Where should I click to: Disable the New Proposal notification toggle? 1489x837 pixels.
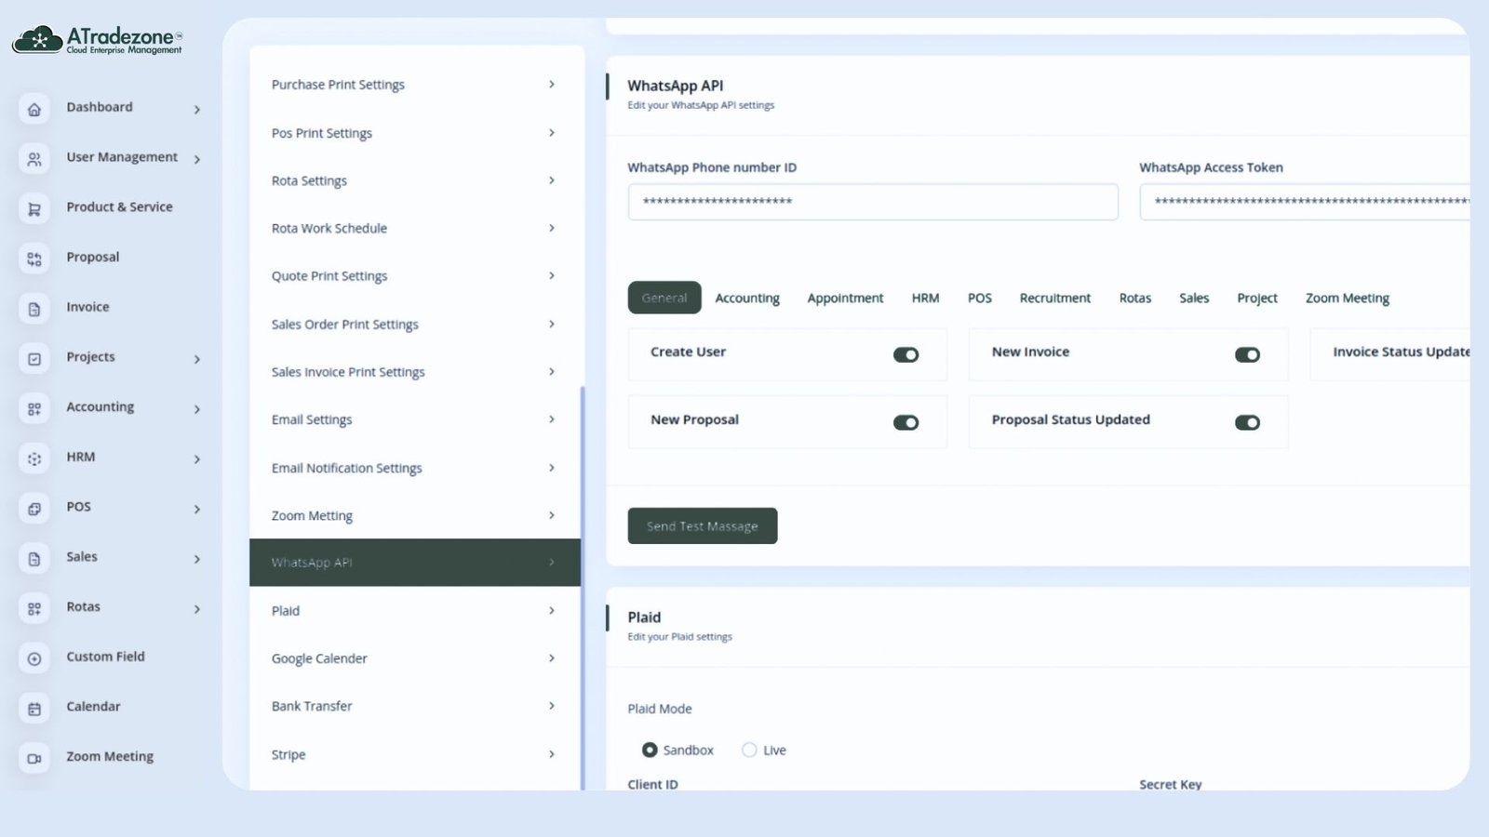[905, 422]
